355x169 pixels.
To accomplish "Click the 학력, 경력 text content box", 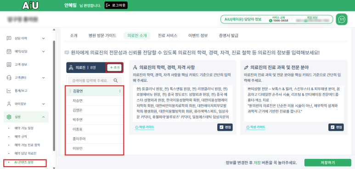I will click(x=183, y=103).
